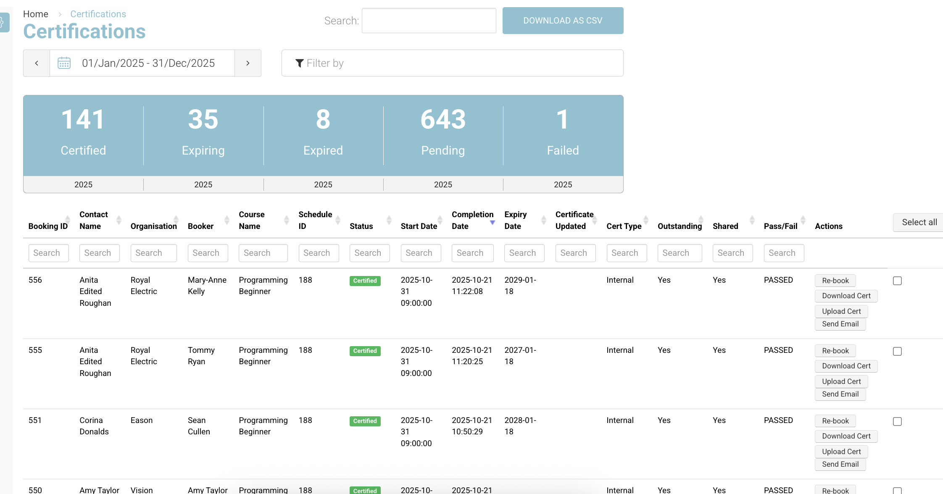Sort by Expiry Date column arrows
The width and height of the screenshot is (943, 494).
543,220
